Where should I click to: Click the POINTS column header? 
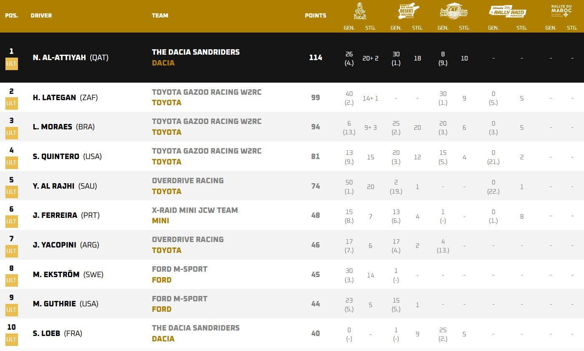[315, 15]
